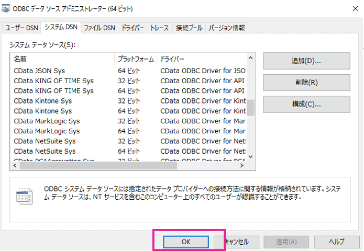364x251 pixels.
Task: Click the 削除(R) button
Action: (x=306, y=83)
